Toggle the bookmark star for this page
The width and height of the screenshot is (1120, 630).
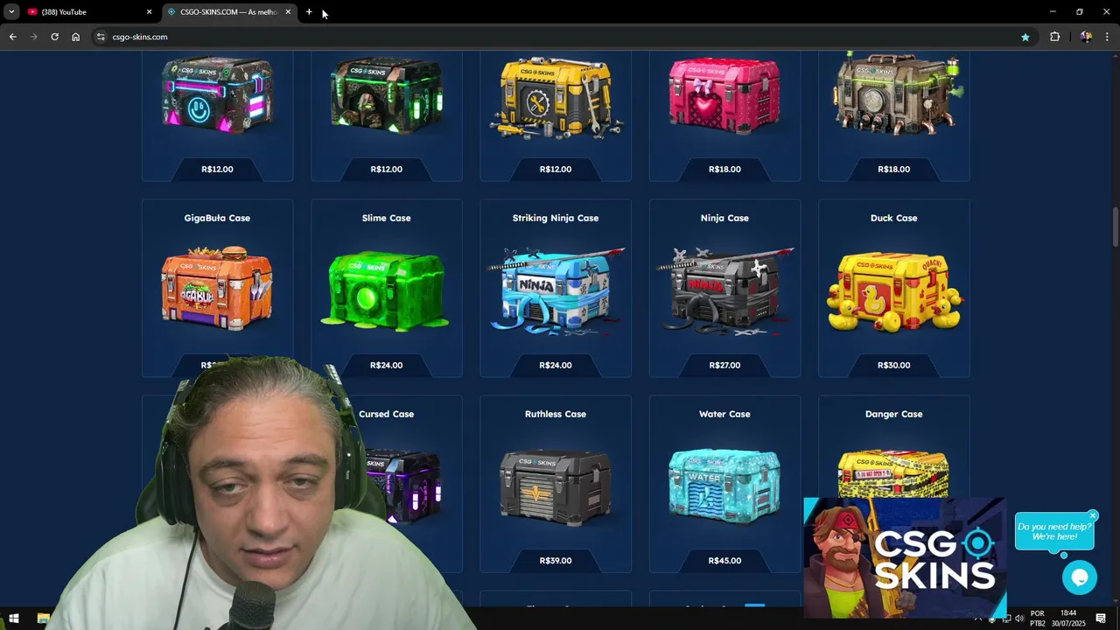coord(1025,37)
